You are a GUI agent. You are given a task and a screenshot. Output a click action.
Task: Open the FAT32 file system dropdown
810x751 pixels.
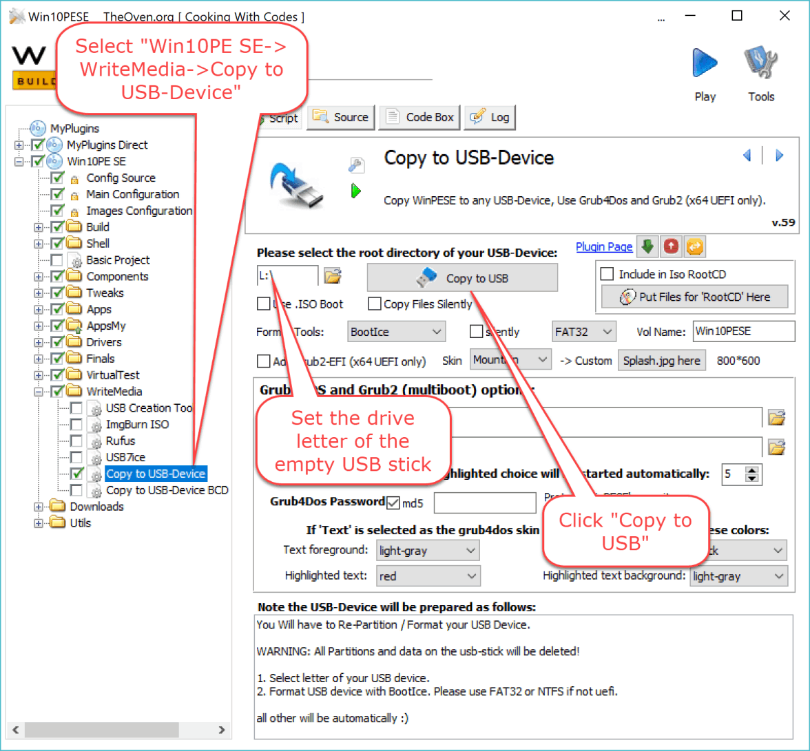[x=583, y=332]
